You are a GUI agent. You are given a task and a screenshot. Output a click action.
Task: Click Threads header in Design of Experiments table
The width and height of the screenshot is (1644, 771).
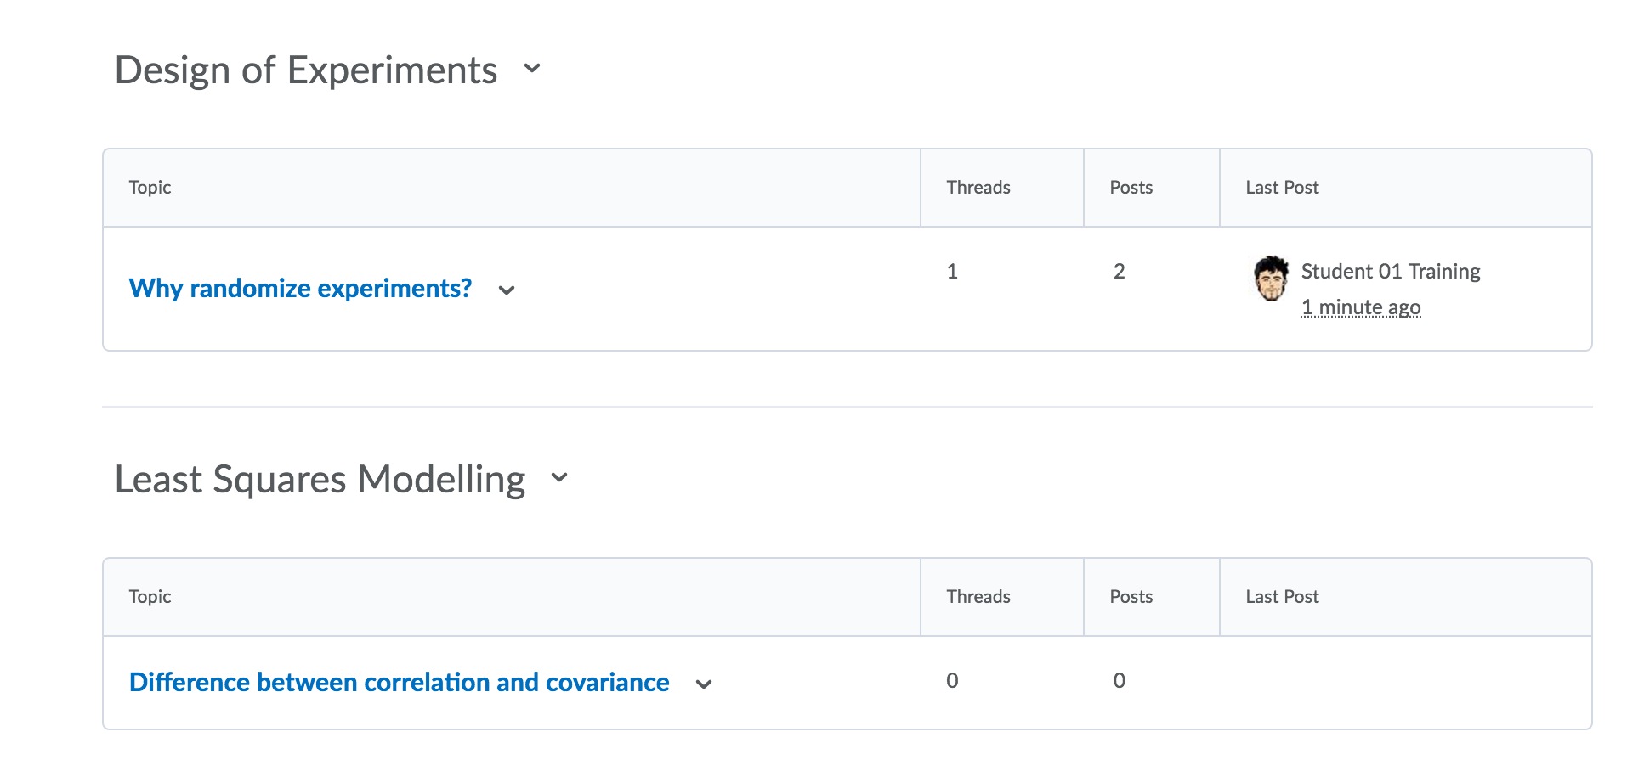coord(978,188)
